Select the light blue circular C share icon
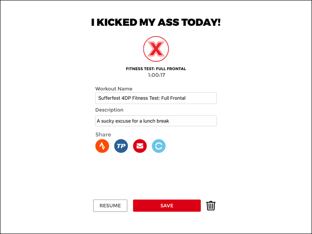312x234 pixels. [x=159, y=146]
